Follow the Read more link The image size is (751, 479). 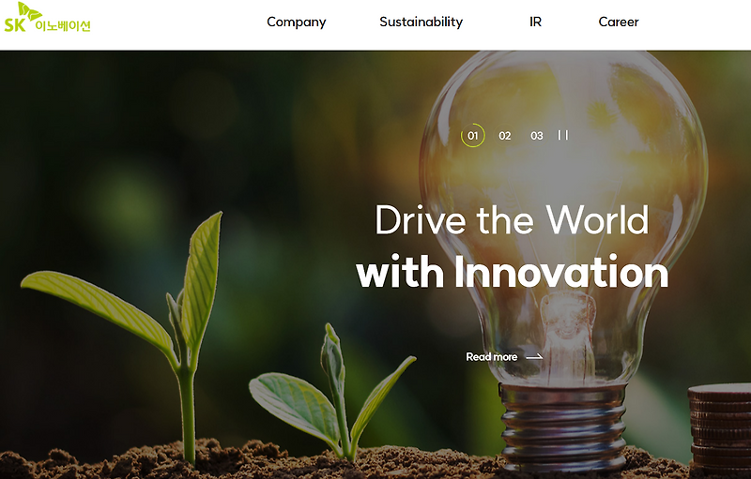point(492,356)
